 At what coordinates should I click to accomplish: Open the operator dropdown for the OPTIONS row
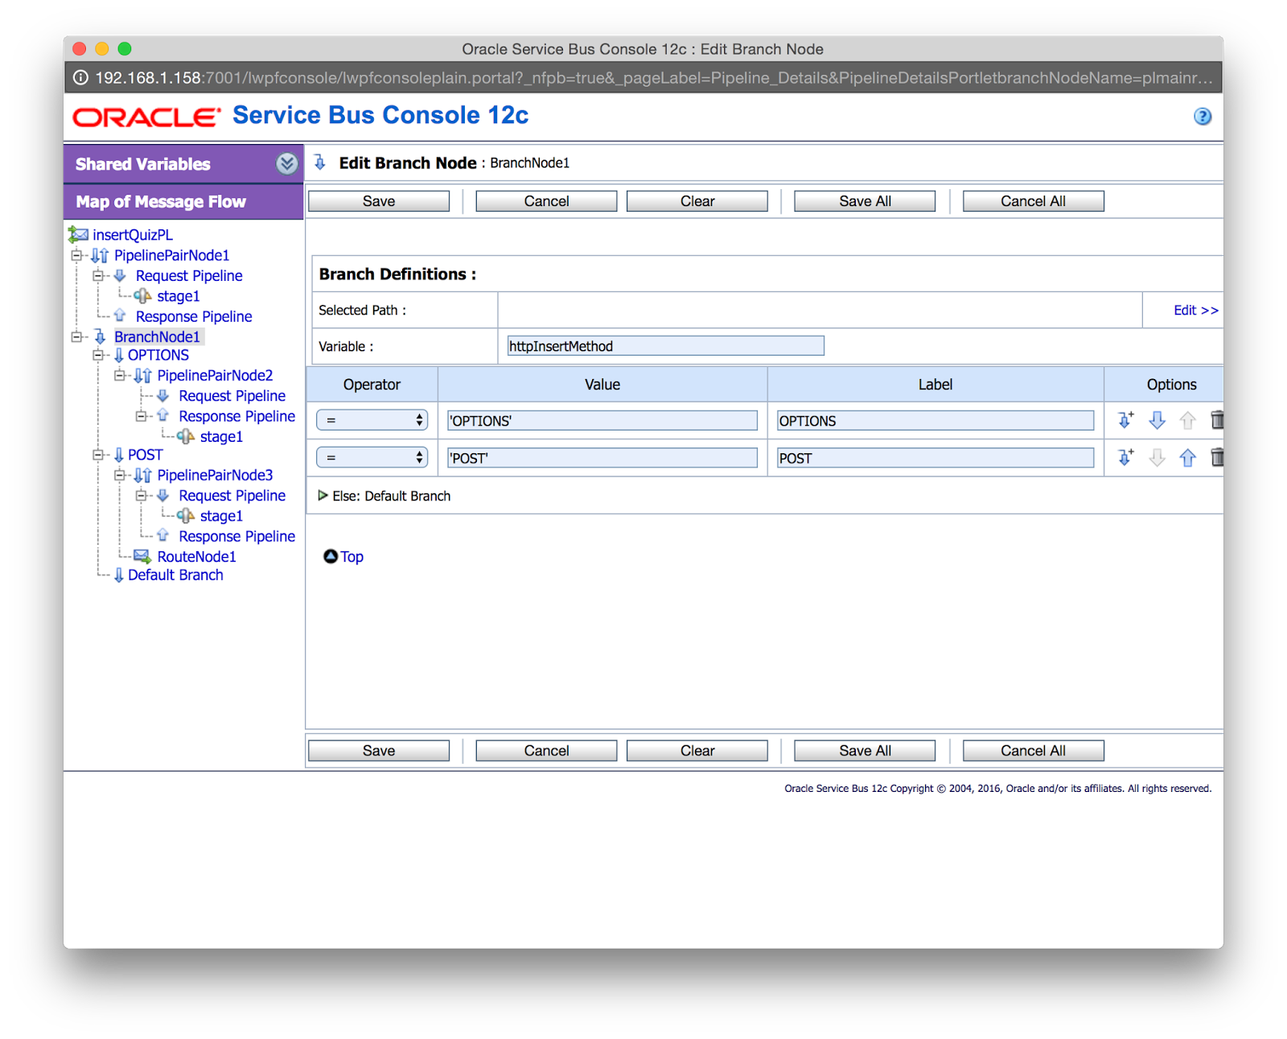pos(371,420)
